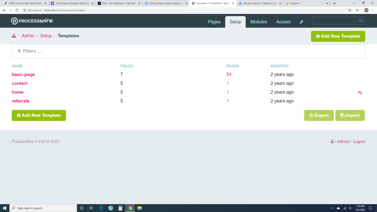The image size is (377, 212).
Task: Click the key icon on home row
Action: click(360, 92)
